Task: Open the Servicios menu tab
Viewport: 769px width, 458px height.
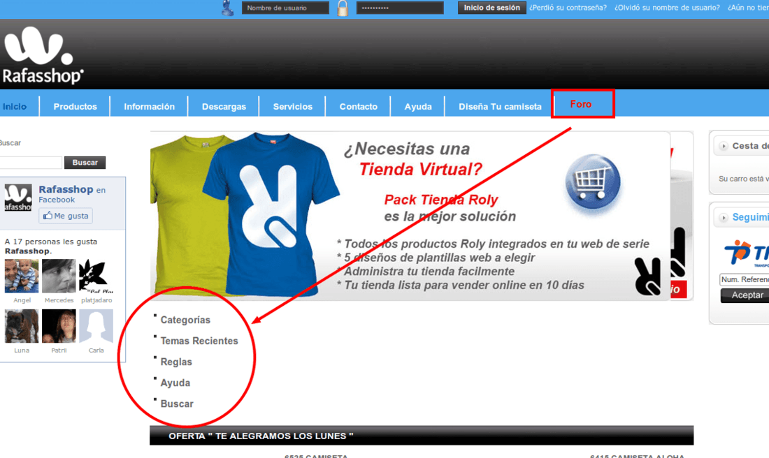Action: point(292,106)
